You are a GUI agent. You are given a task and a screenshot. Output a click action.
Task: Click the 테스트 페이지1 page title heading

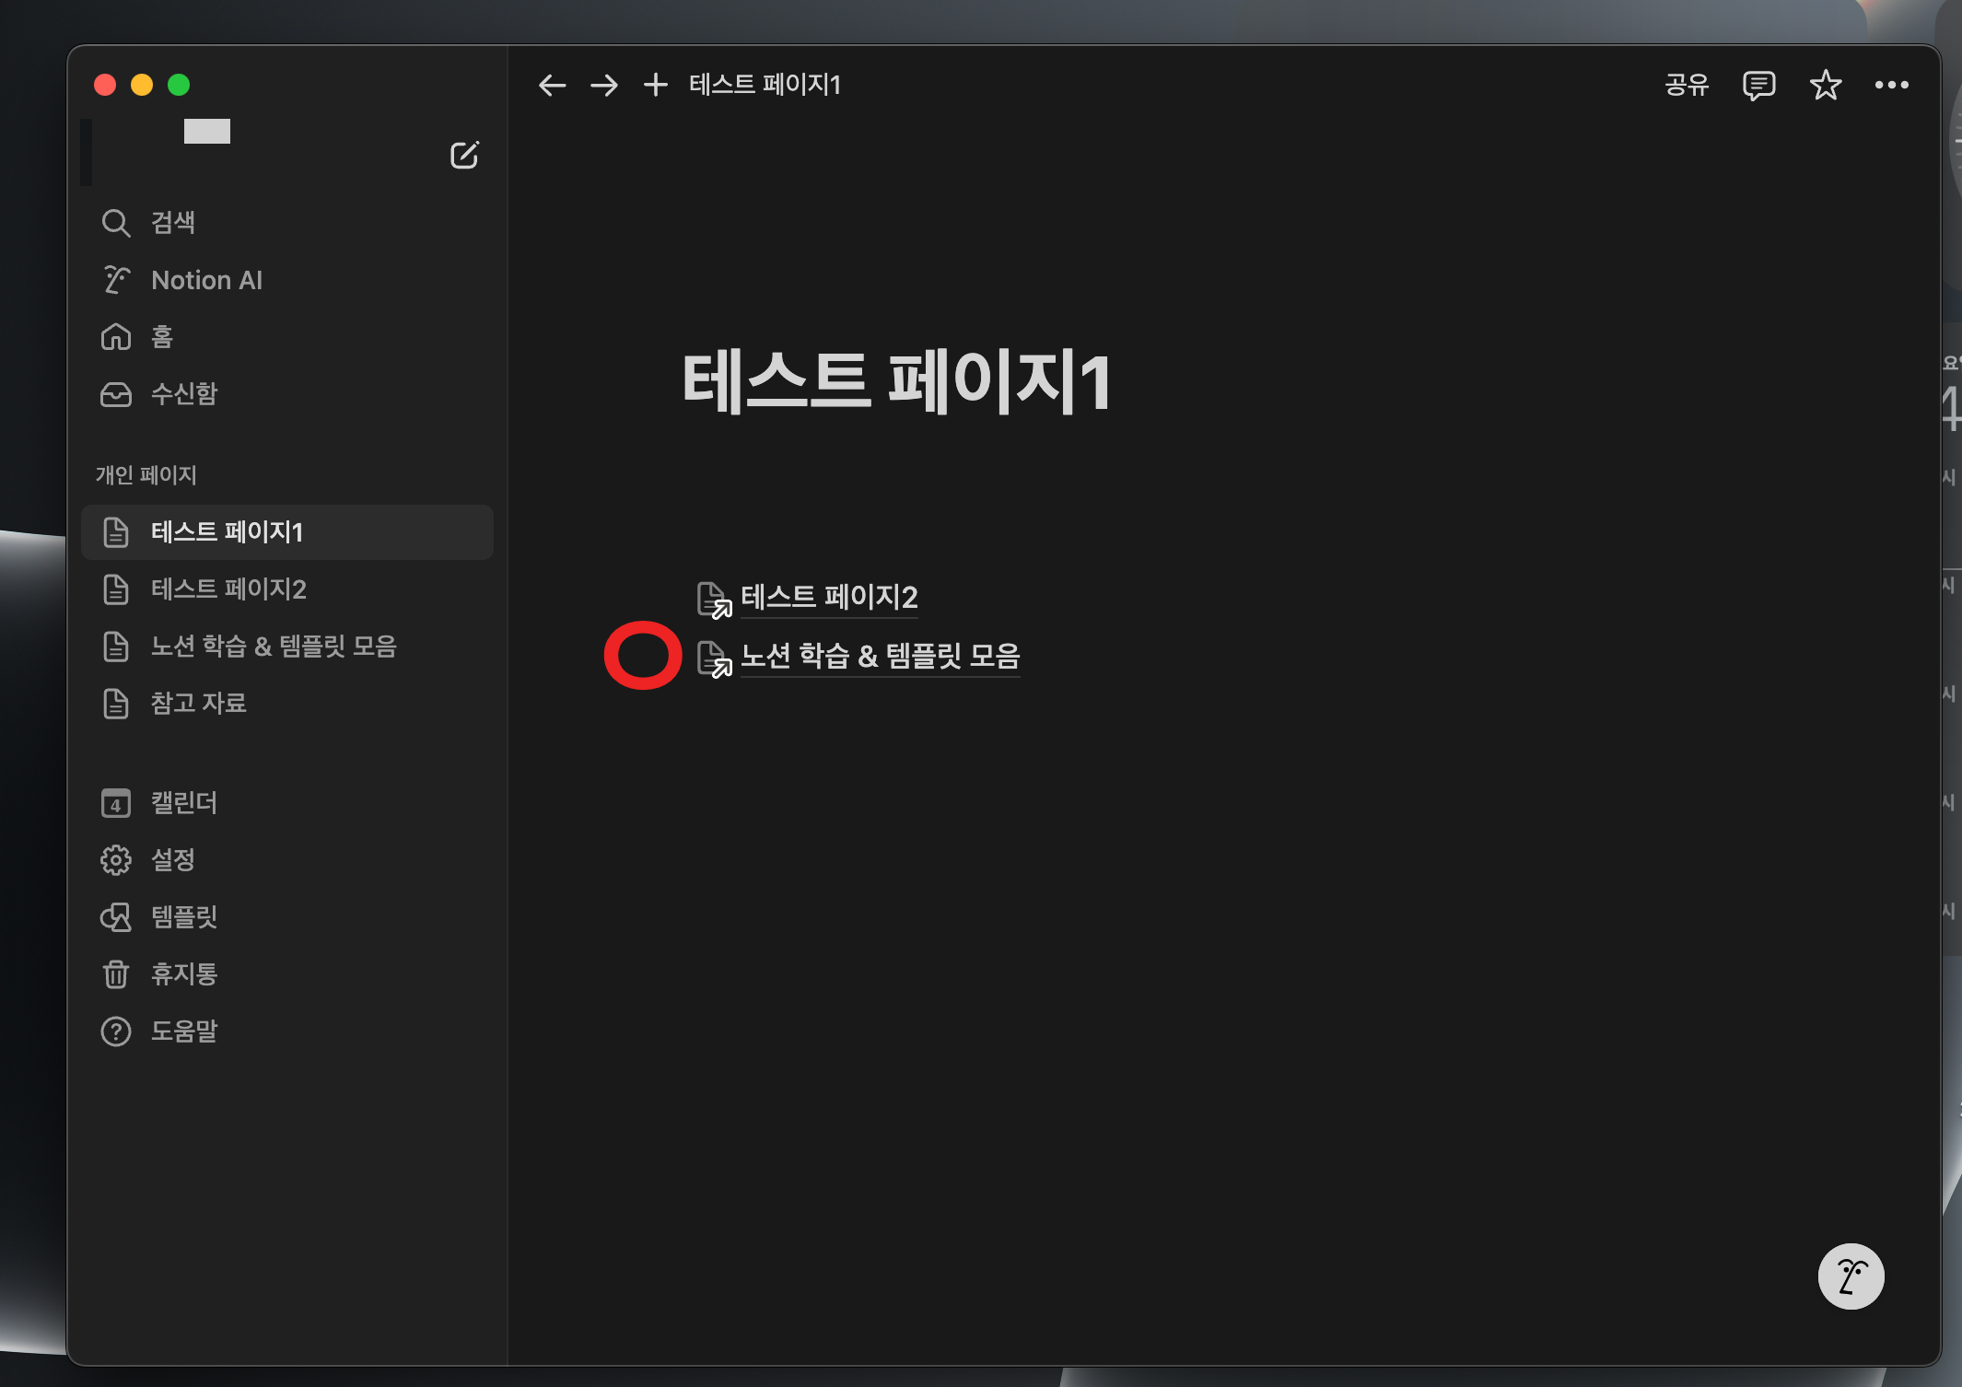pyautogui.click(x=896, y=381)
